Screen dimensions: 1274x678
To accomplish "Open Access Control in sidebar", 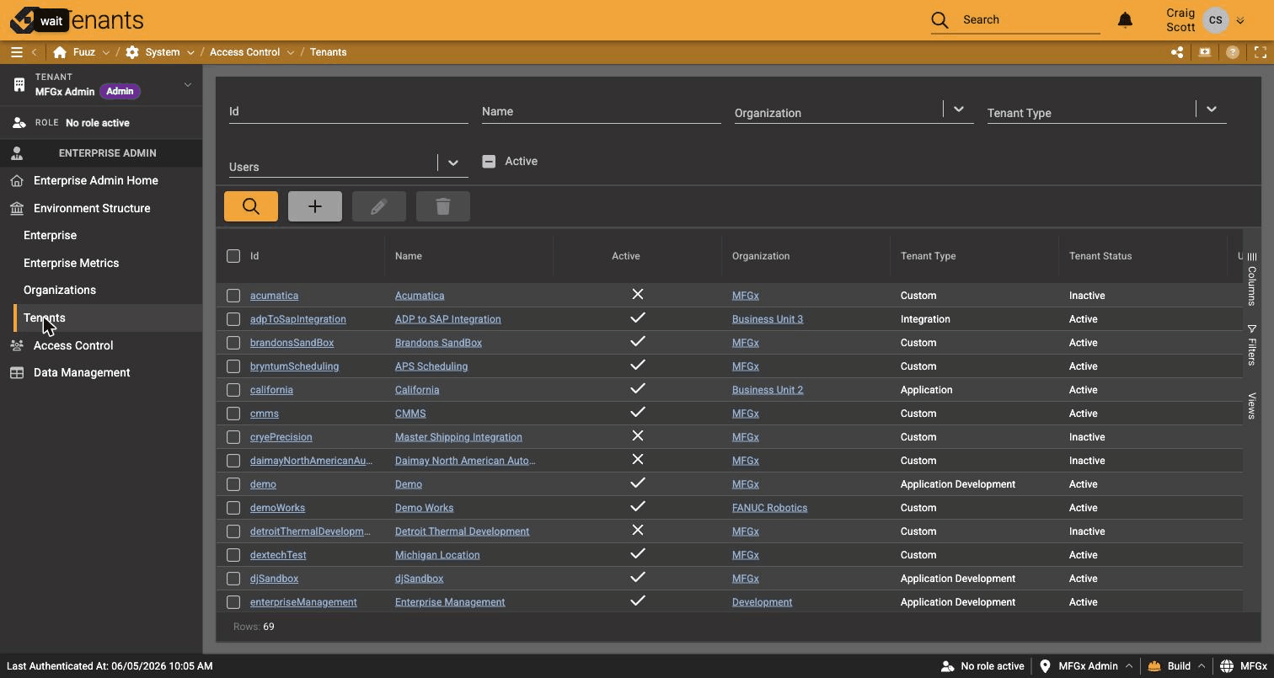I will (x=73, y=345).
